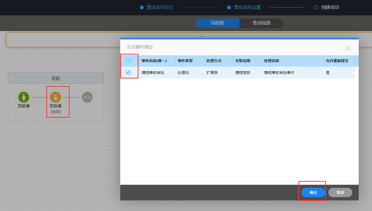The image size is (372, 211).
Task: Switch to the 集成视图 tab
Action: (x=261, y=23)
